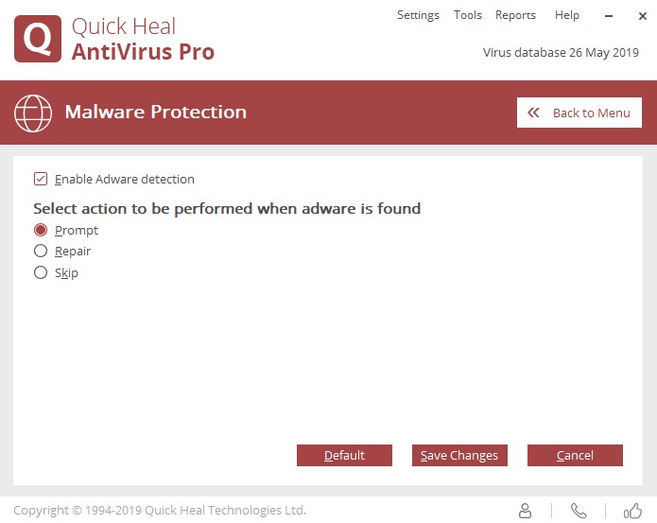The width and height of the screenshot is (657, 523).
Task: Toggle Enable Adware detection checkbox
Action: (41, 179)
